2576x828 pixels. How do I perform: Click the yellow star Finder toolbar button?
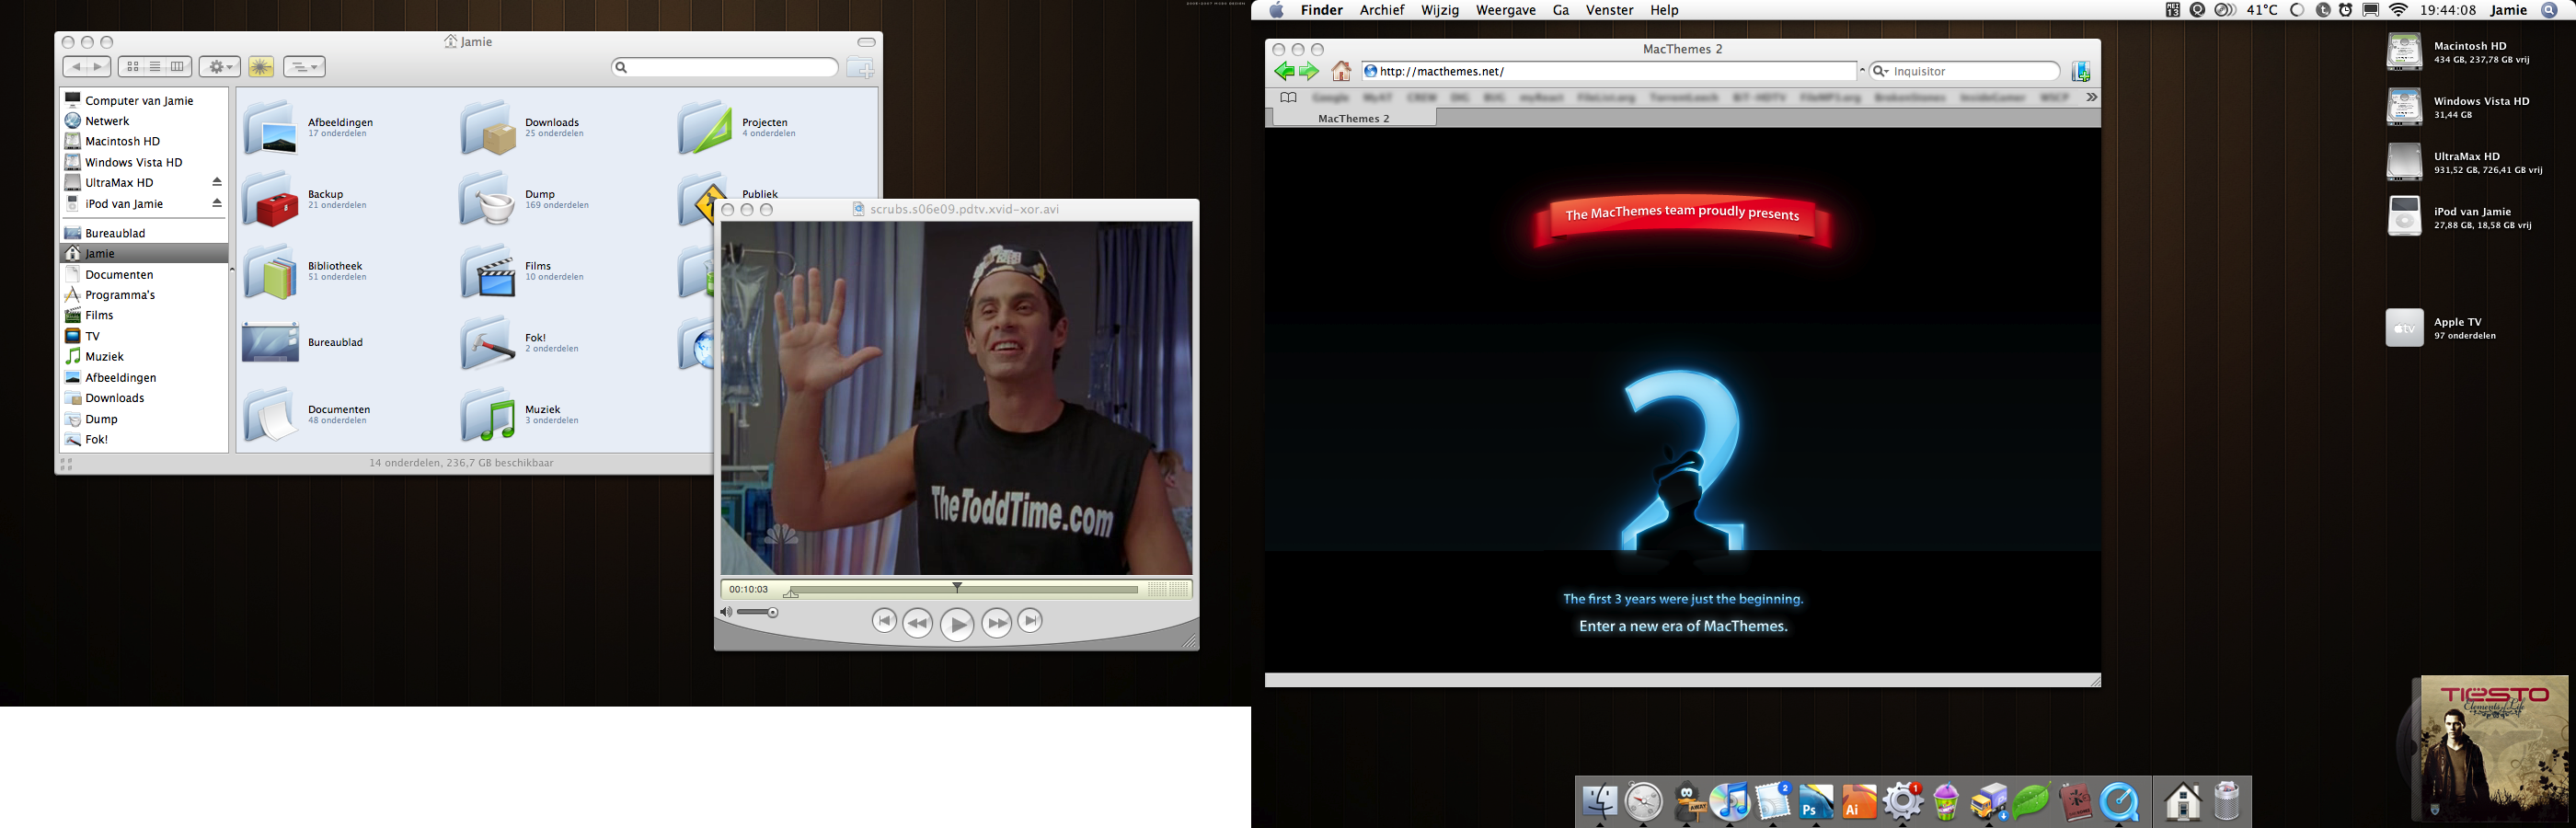point(261,67)
